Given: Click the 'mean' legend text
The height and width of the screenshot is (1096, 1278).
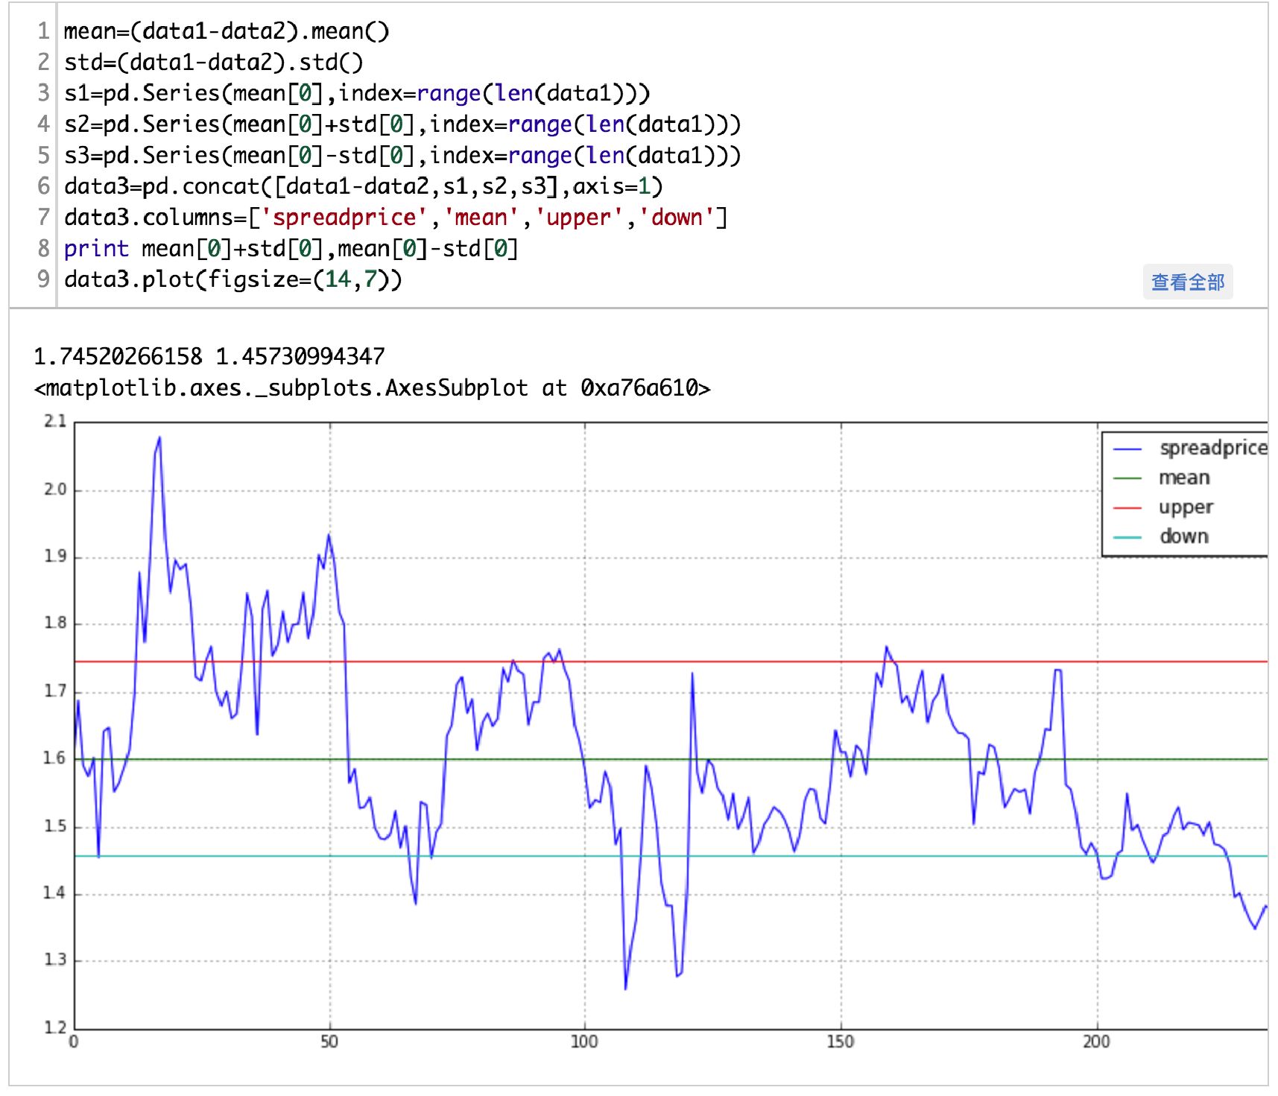Looking at the screenshot, I should pos(1184,478).
